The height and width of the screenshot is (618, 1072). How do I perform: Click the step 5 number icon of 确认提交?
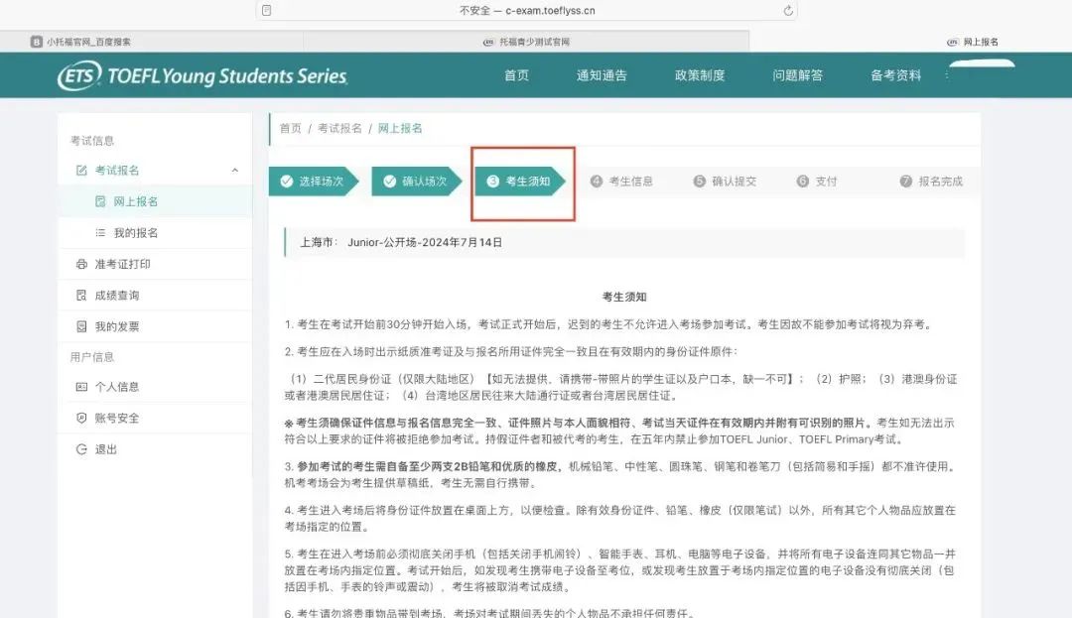[x=700, y=181]
